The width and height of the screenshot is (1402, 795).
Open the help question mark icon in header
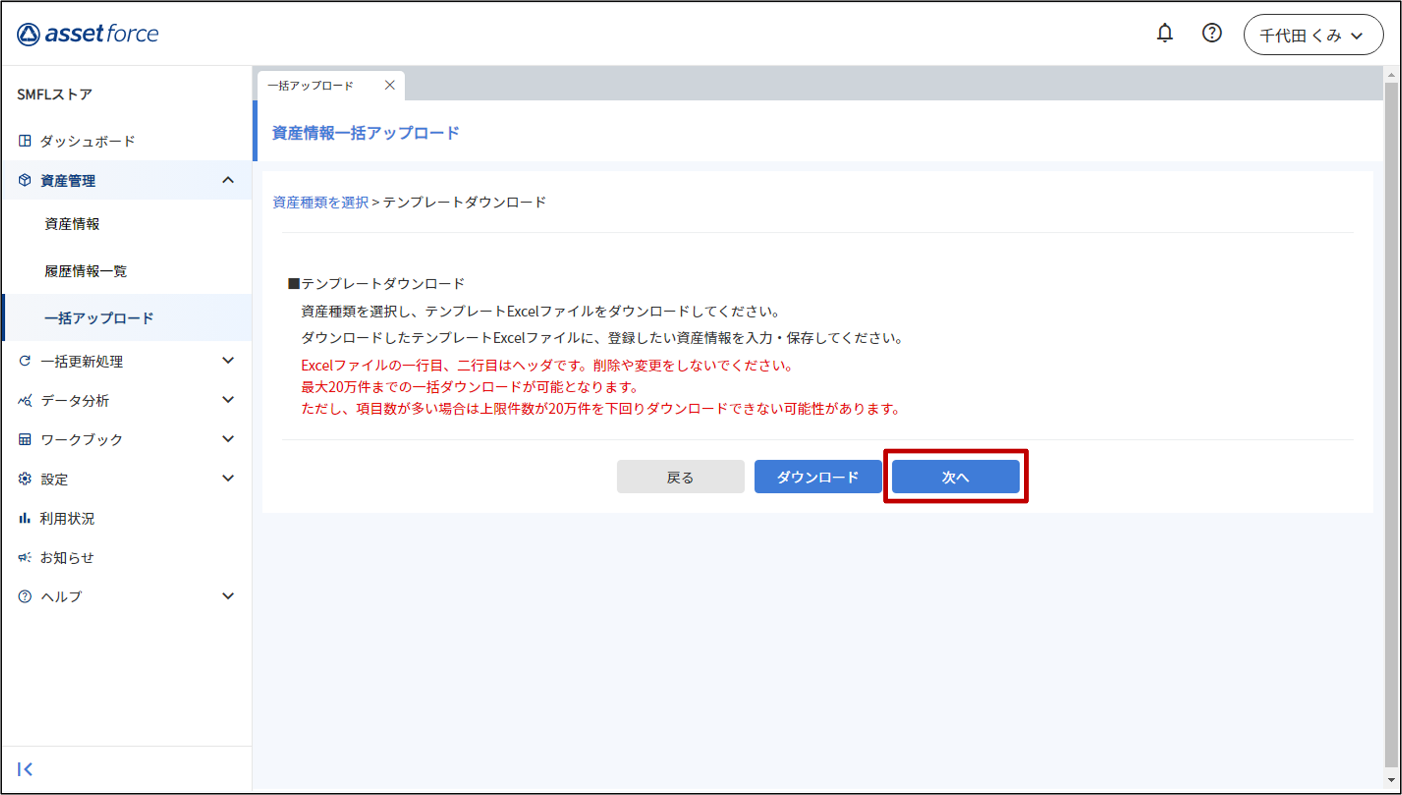(x=1212, y=34)
